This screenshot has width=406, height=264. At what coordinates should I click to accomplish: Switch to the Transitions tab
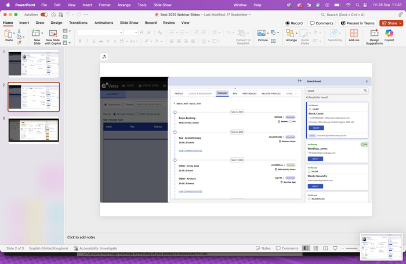(78, 23)
